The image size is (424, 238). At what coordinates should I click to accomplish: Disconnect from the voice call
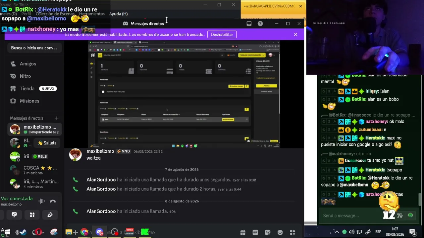53,201
